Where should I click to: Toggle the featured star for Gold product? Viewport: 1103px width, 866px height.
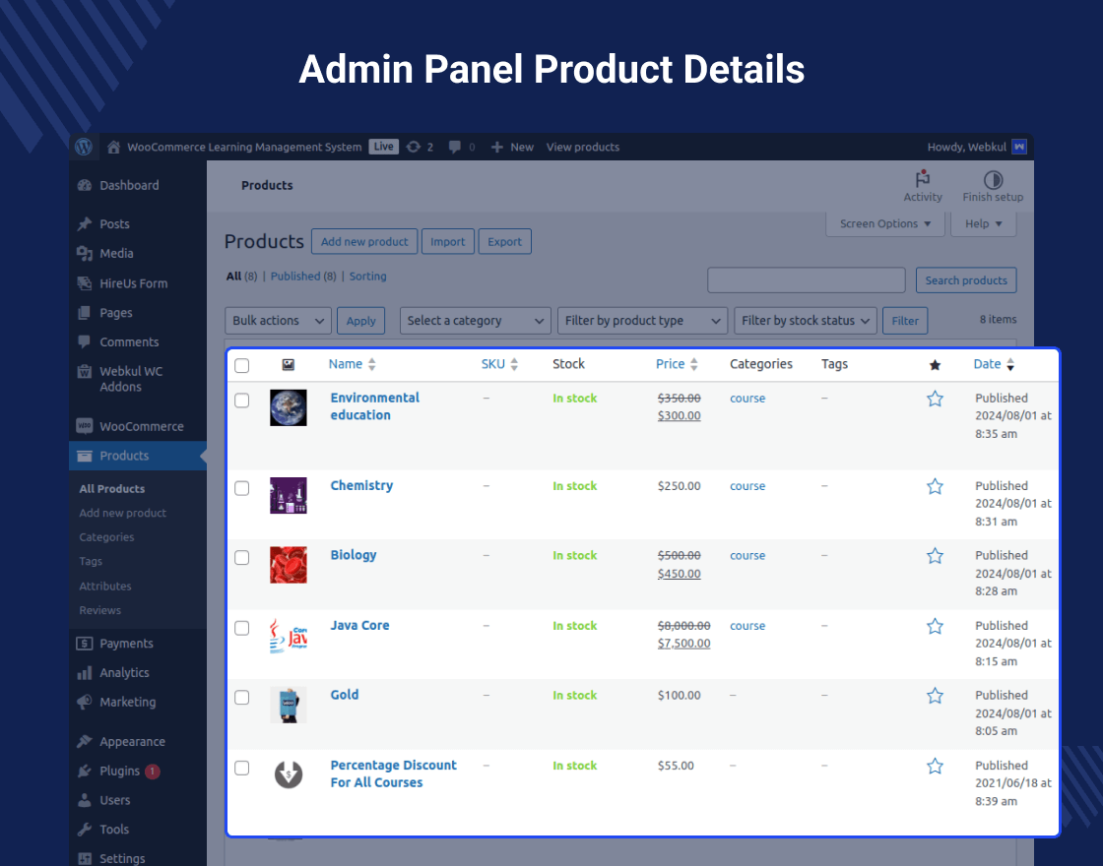934,695
